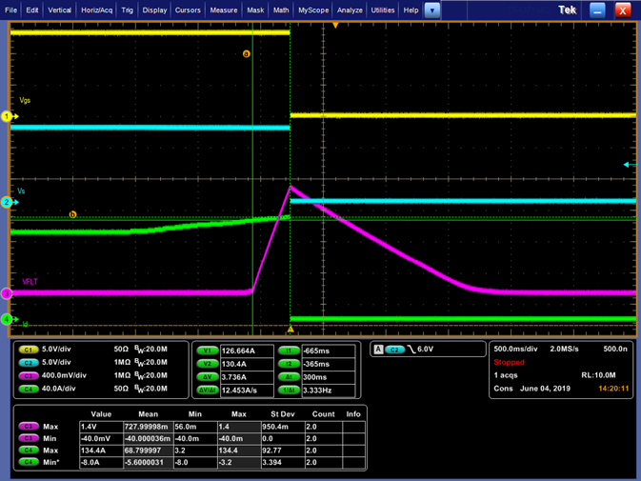
Task: Click the V2 value 130.4A field
Action: [x=247, y=364]
